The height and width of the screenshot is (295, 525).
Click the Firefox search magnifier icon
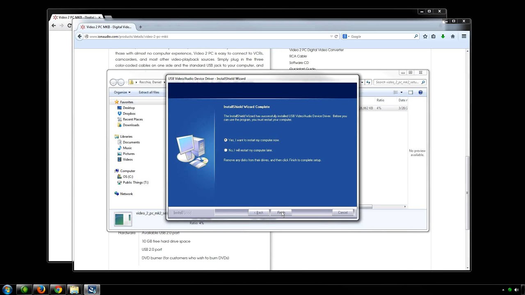tap(416, 36)
